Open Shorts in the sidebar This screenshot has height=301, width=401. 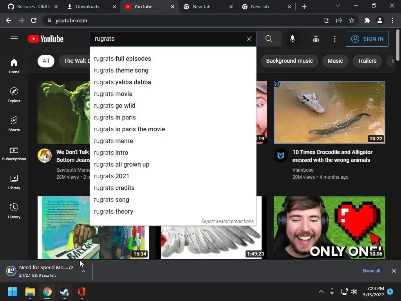tap(14, 124)
